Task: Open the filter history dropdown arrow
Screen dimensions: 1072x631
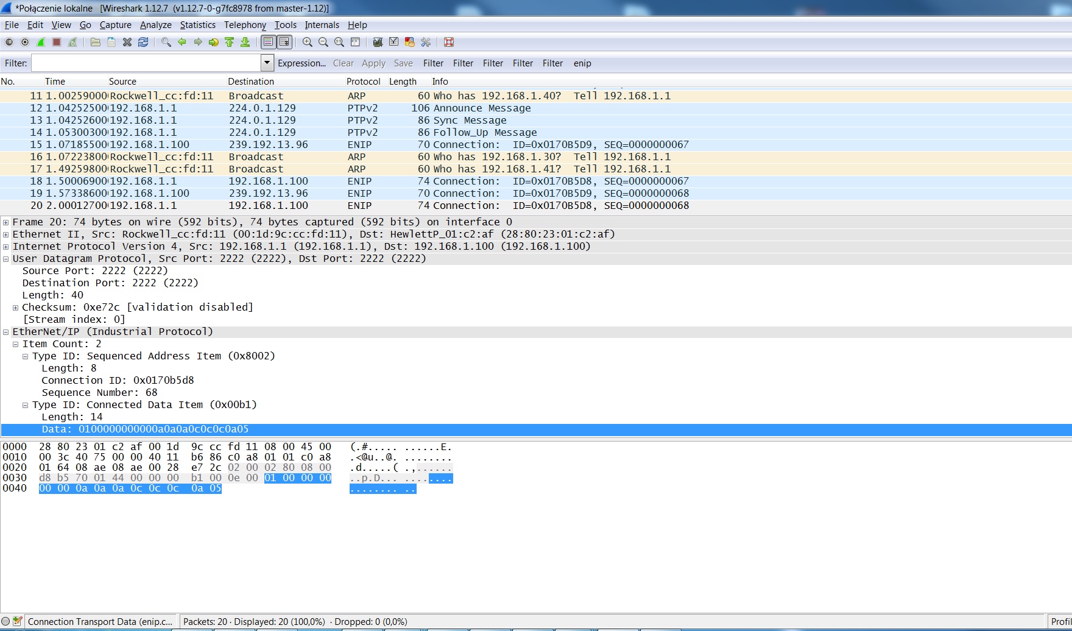Action: (x=267, y=63)
